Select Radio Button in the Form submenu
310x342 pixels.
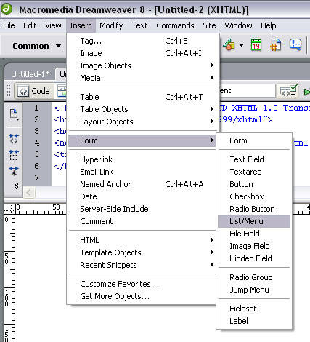[254, 209]
